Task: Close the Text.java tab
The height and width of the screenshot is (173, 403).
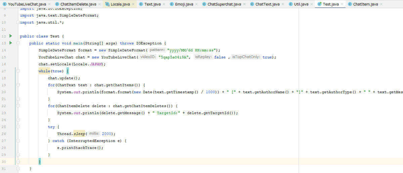Action: pyautogui.click(x=164, y=4)
